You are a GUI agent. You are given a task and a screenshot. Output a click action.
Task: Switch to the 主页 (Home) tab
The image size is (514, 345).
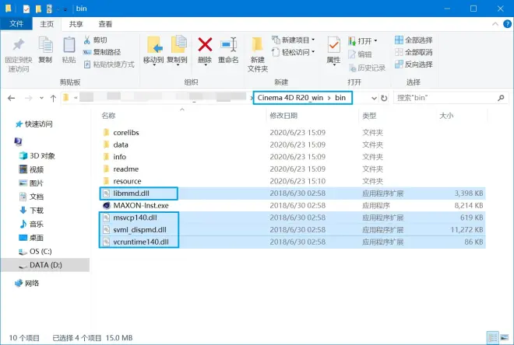tap(47, 24)
